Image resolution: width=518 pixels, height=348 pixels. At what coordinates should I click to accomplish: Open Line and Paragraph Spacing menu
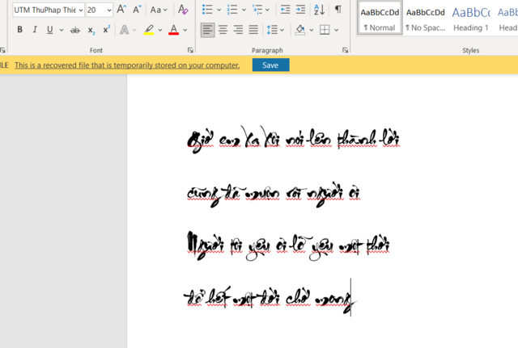(x=275, y=30)
